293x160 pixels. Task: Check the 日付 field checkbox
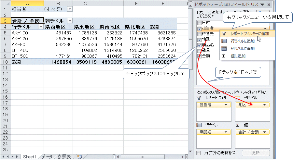tap(199, 23)
